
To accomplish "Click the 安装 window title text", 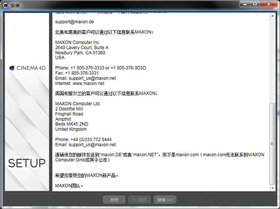I will coord(15,6).
